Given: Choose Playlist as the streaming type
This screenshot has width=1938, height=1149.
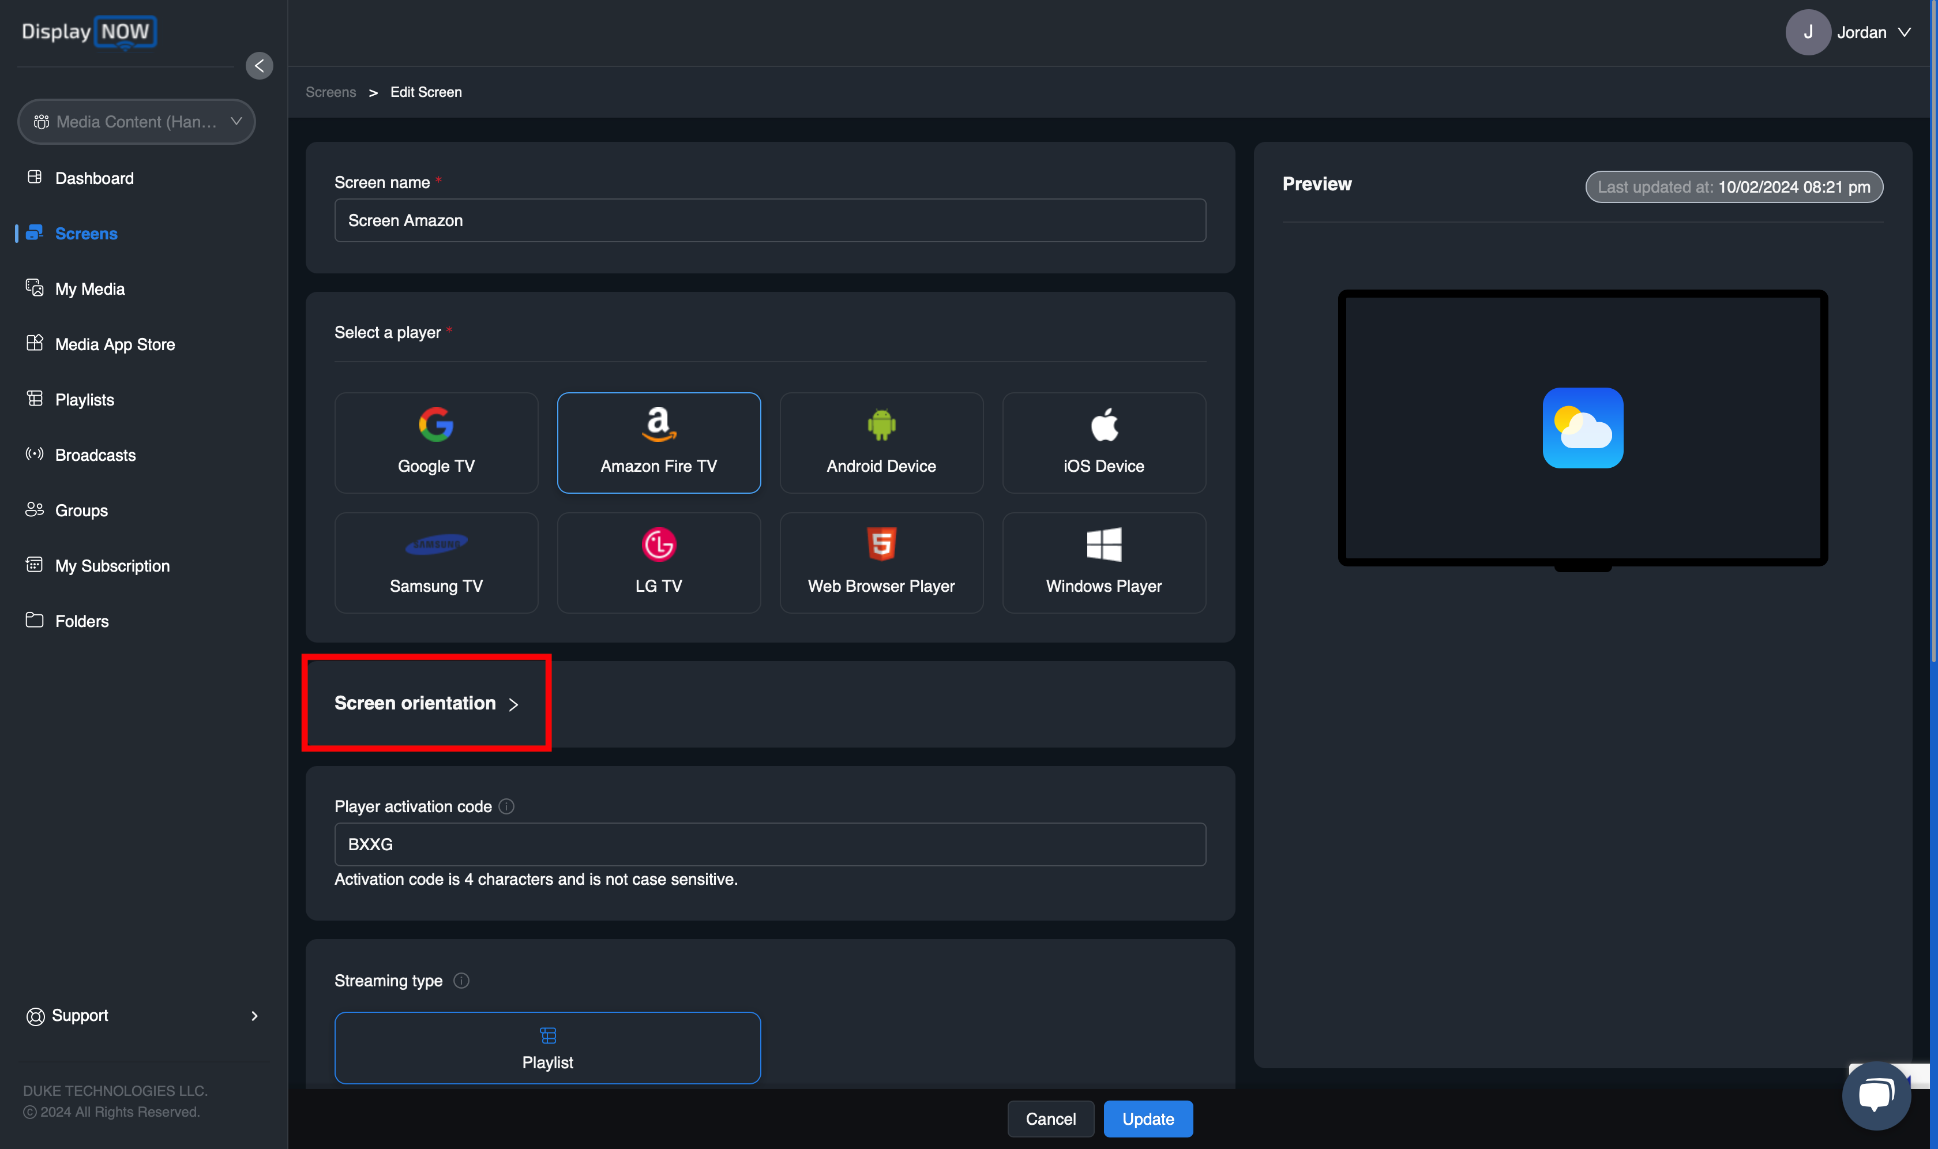Looking at the screenshot, I should [547, 1047].
